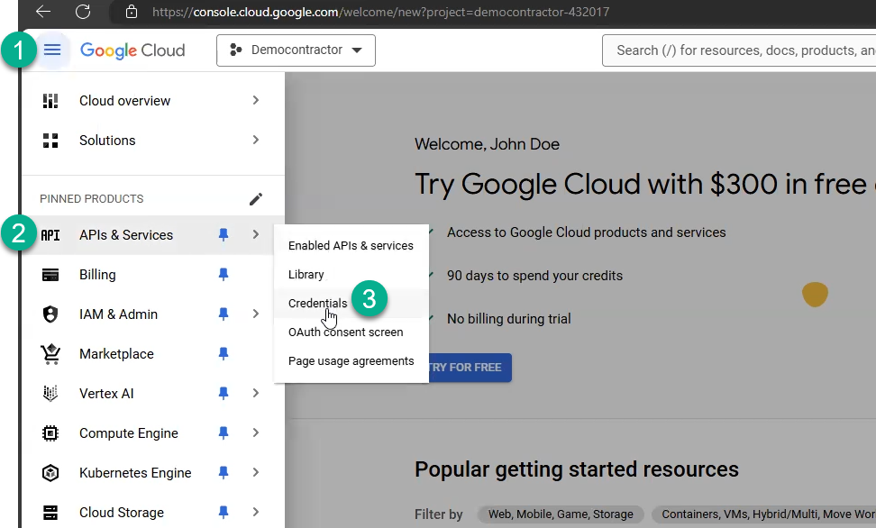Image resolution: width=876 pixels, height=528 pixels.
Task: Unpin Kubernetes Engine
Action: [224, 473]
